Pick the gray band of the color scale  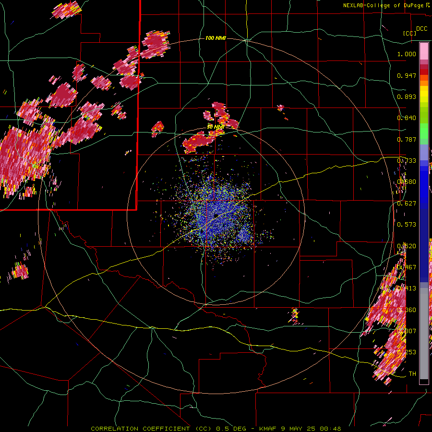424,334
